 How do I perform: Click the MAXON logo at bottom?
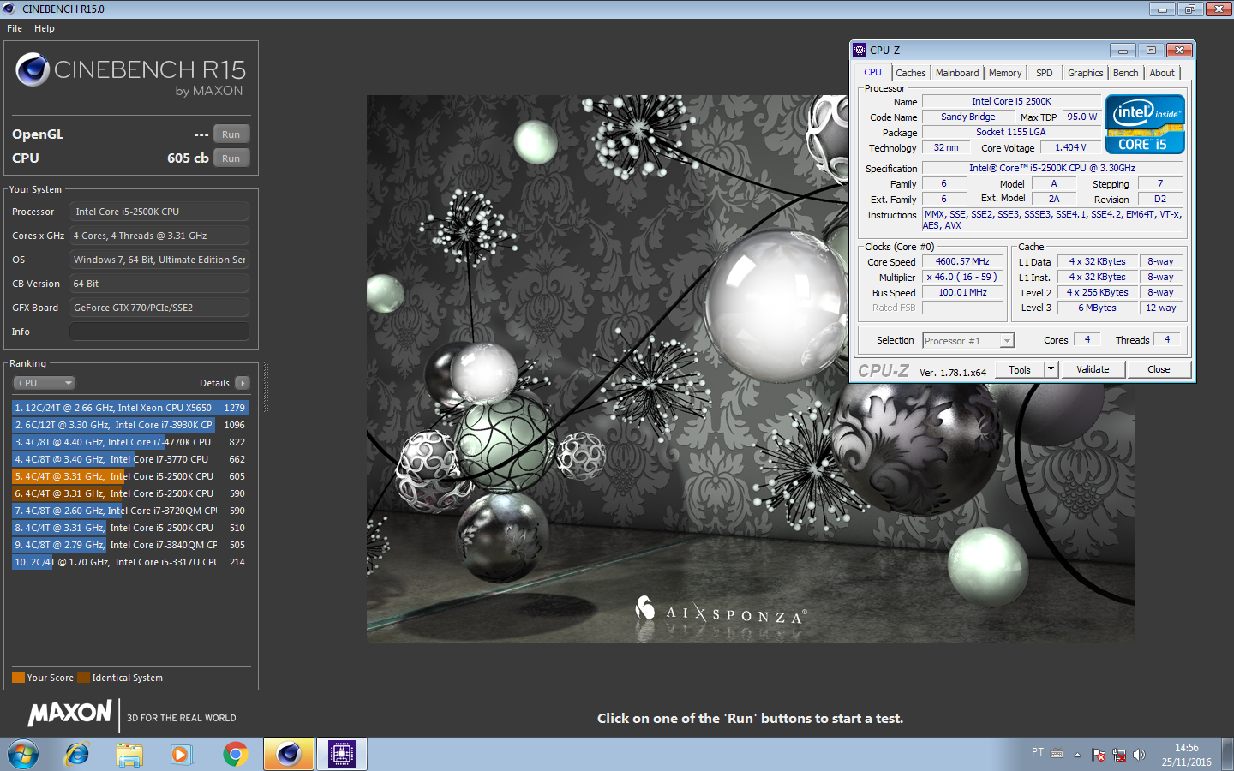click(69, 714)
